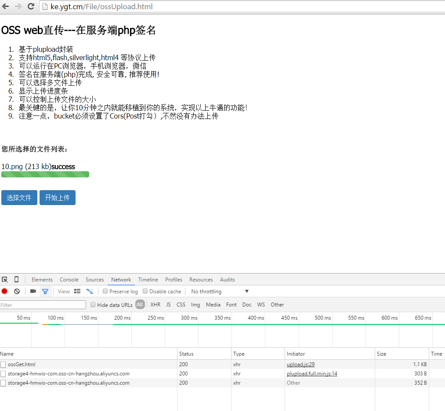Image resolution: width=445 pixels, height=411 pixels.
Task: Click the network Filter text field
Action: (43, 305)
